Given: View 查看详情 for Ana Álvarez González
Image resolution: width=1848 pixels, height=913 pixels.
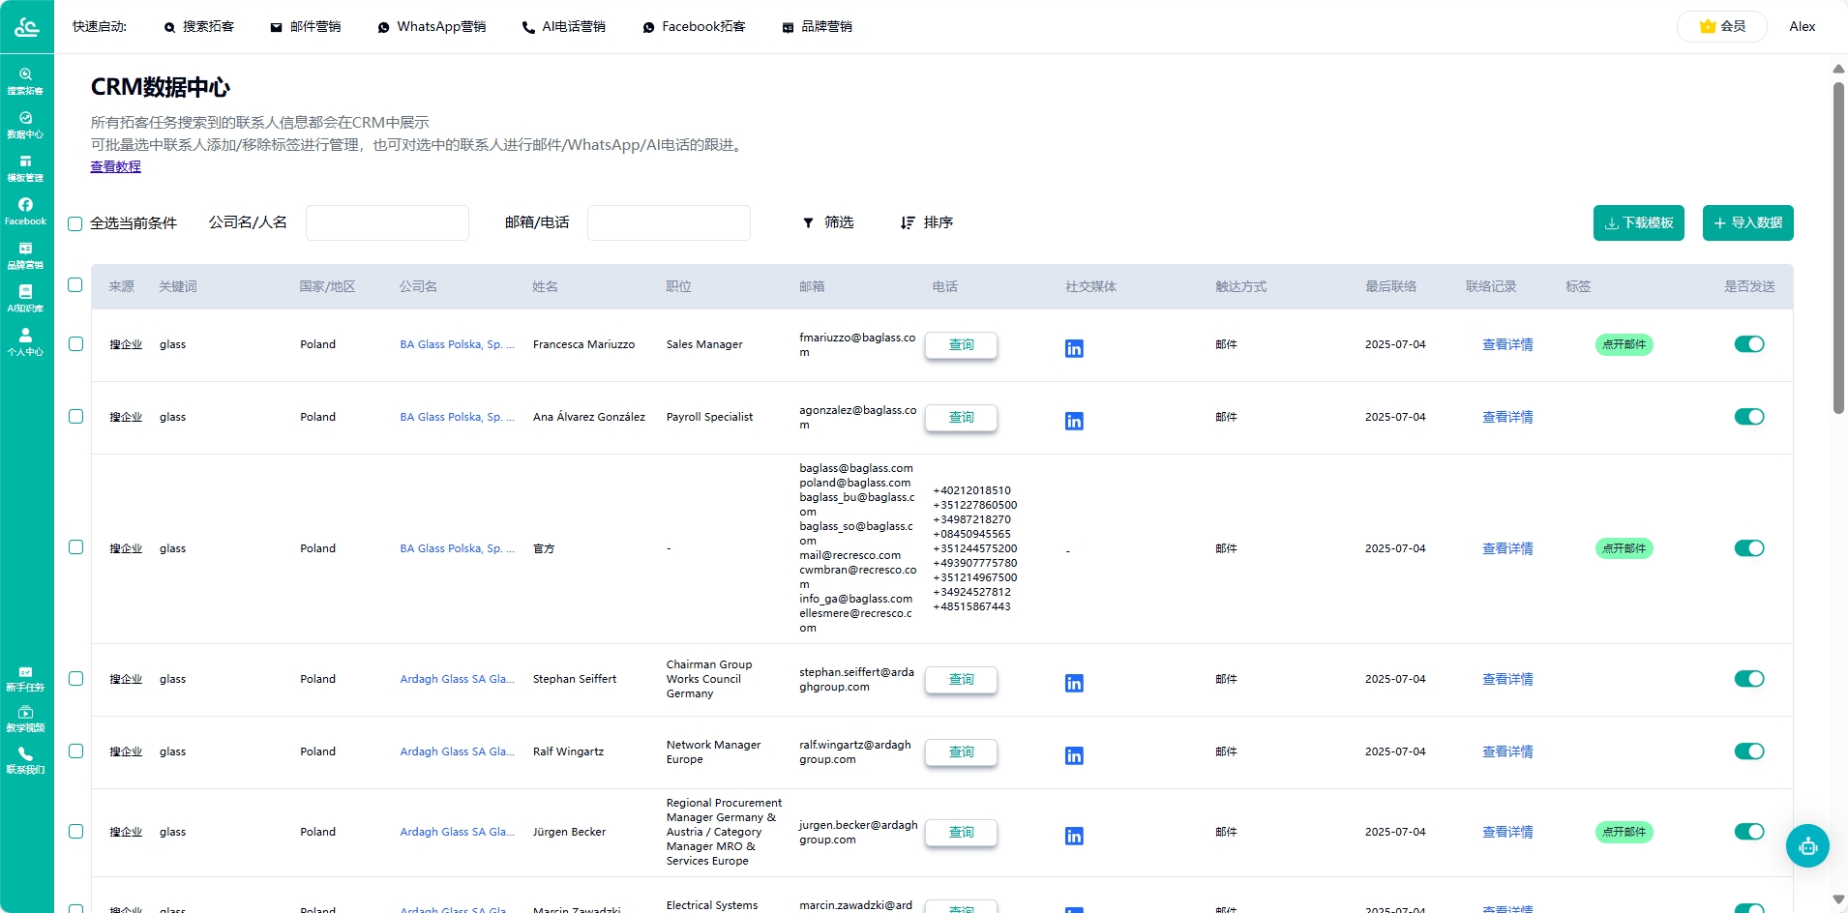Looking at the screenshot, I should point(1507,417).
